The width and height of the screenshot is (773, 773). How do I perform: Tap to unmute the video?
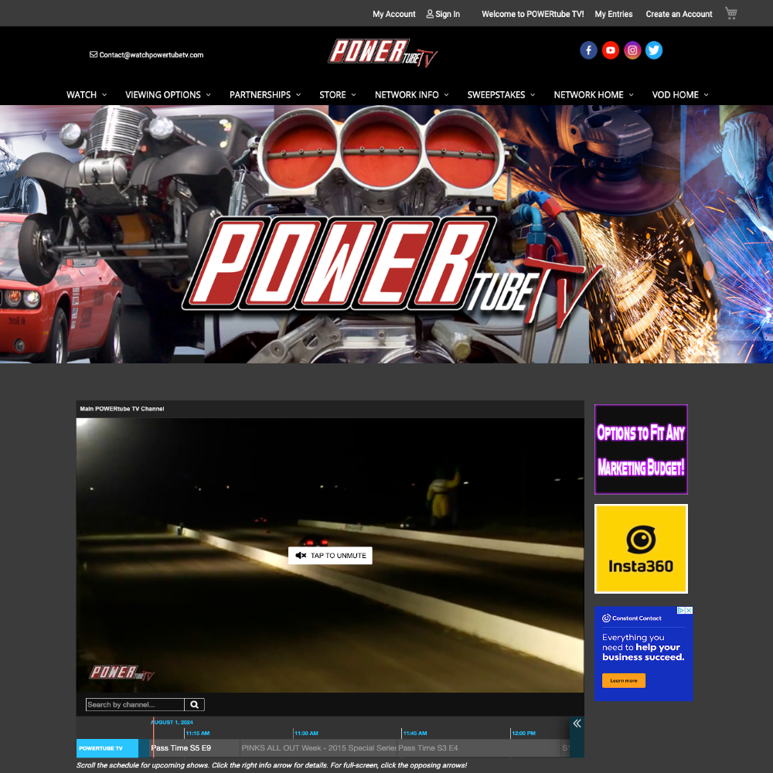tap(330, 556)
